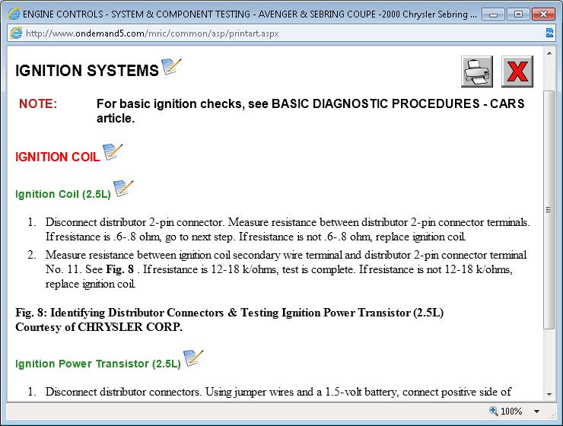Click Courtesy of CHRYSLER CORP. text
Screen dimensions: 563x426
(x=99, y=327)
